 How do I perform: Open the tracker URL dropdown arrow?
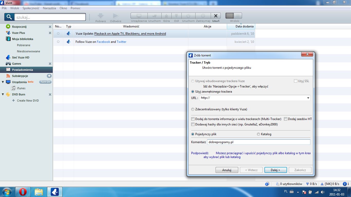308,98
